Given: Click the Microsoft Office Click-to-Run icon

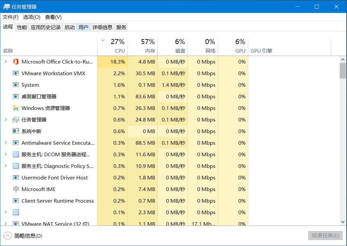Looking at the screenshot, I should [16, 62].
